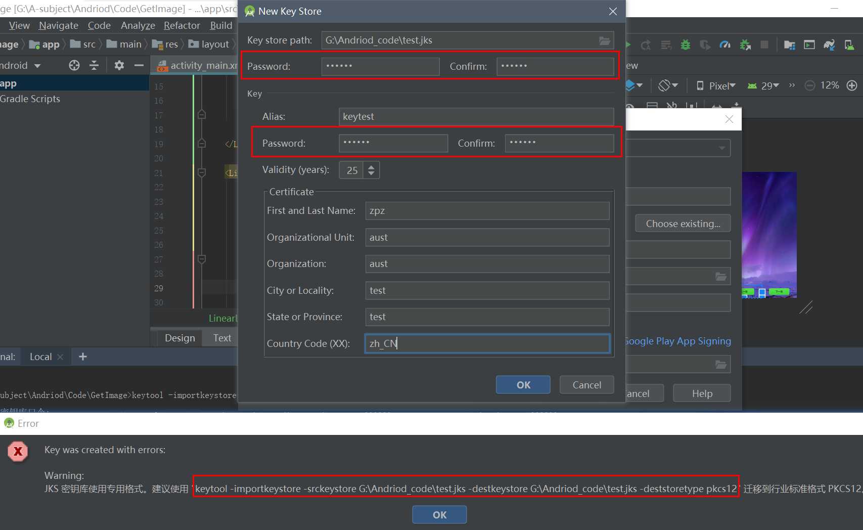Click the key store Confirm password field
Screen dimensions: 863x530
point(555,66)
